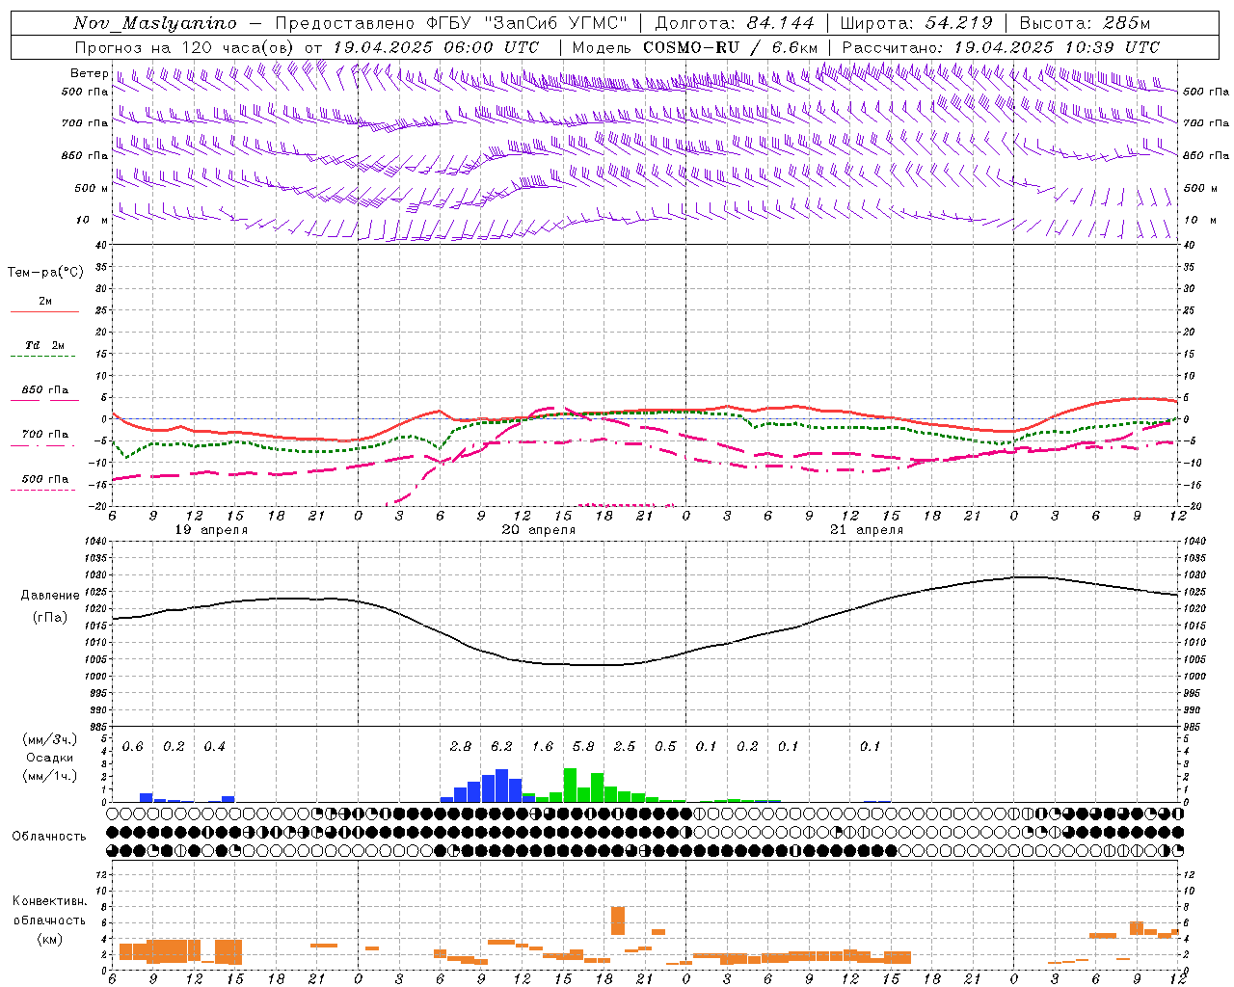The image size is (1234, 987).
Task: Click the station name Nov_Maslyanino in header
Action: pyautogui.click(x=155, y=24)
